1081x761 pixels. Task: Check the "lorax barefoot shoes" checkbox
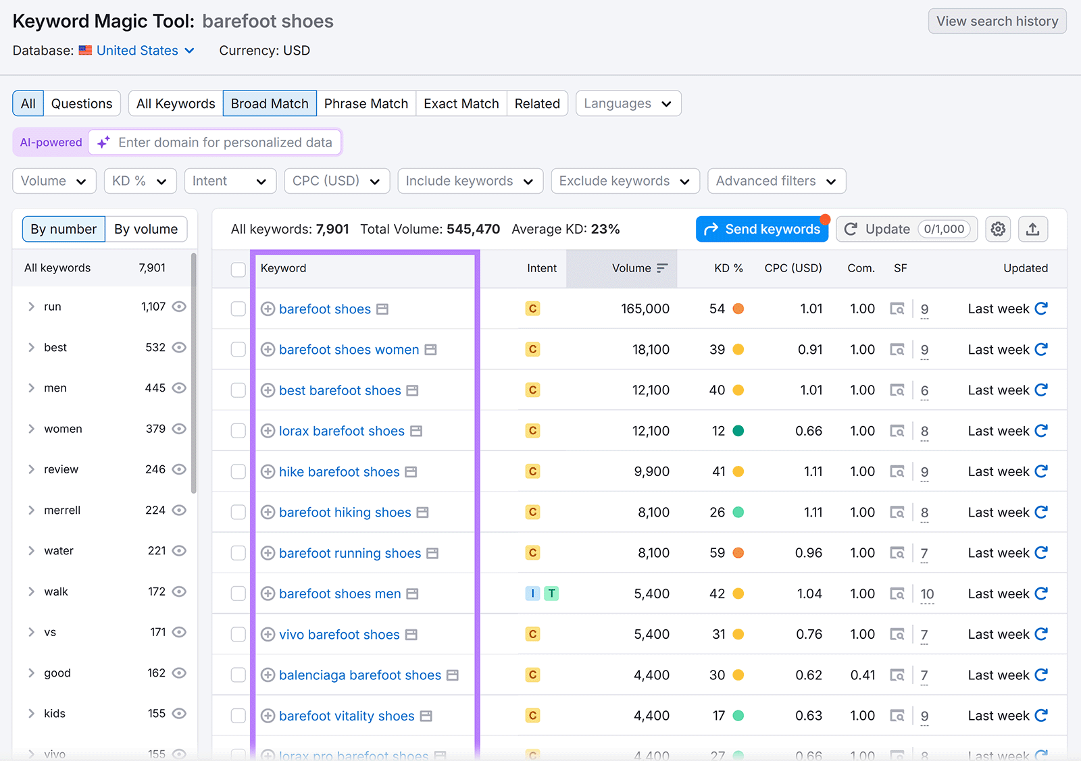[x=238, y=430]
